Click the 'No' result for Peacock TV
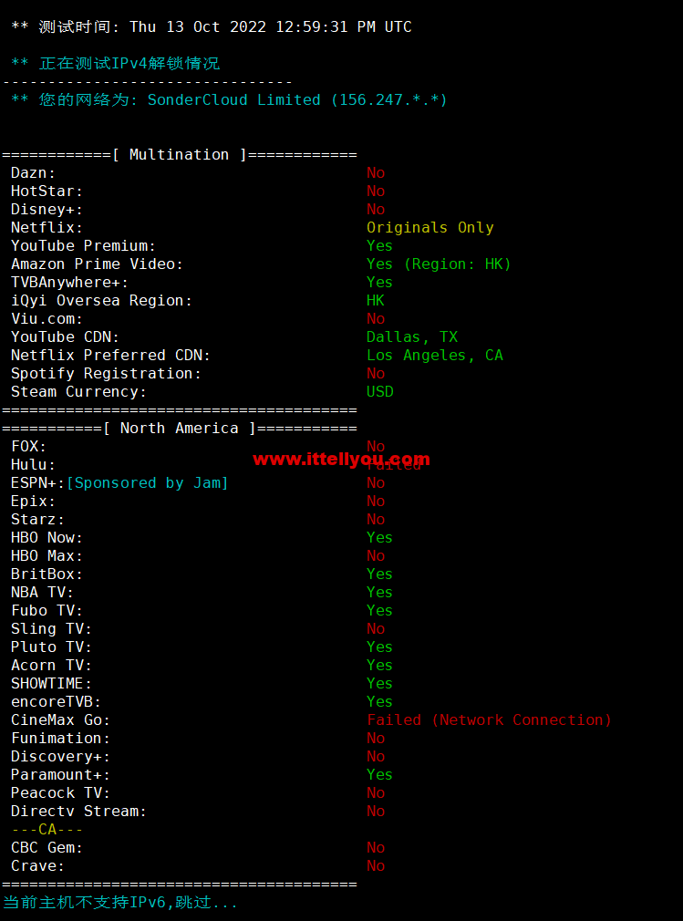The width and height of the screenshot is (683, 921). point(376,792)
